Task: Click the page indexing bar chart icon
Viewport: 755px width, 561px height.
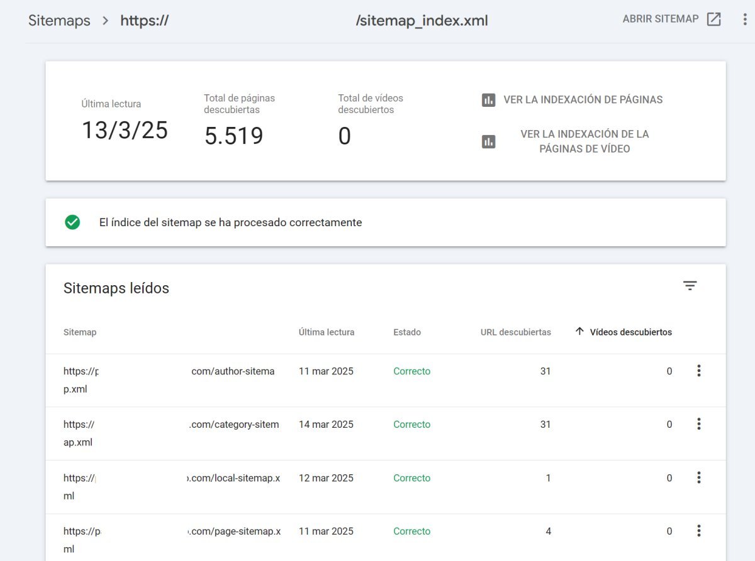Action: [x=488, y=100]
